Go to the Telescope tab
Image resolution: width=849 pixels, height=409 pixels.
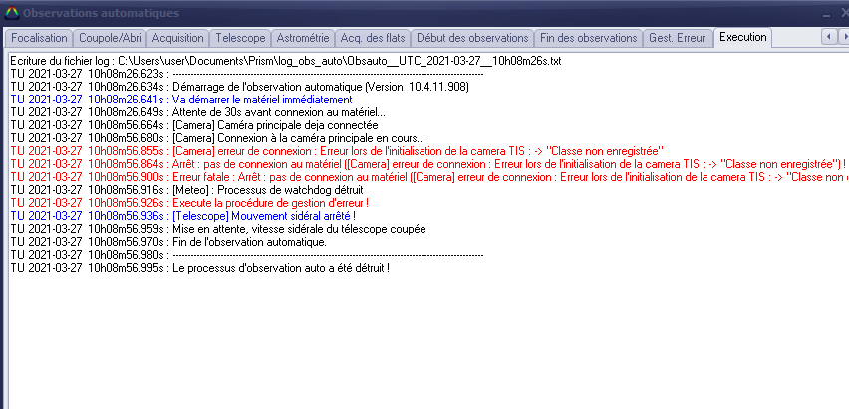point(240,38)
